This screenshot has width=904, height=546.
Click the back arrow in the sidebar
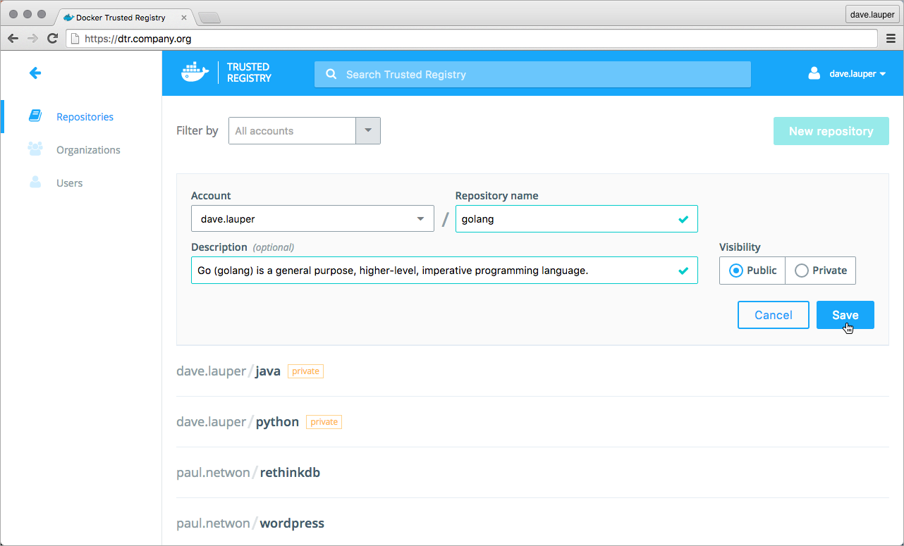pyautogui.click(x=35, y=73)
